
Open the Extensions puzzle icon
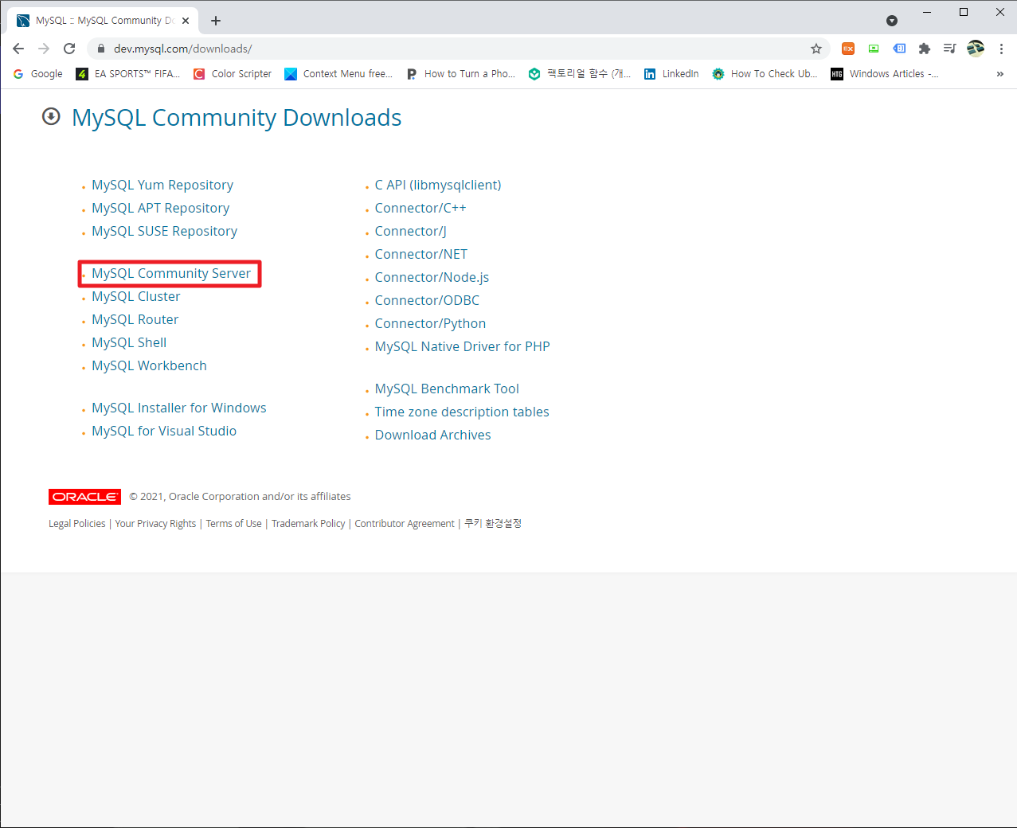925,49
